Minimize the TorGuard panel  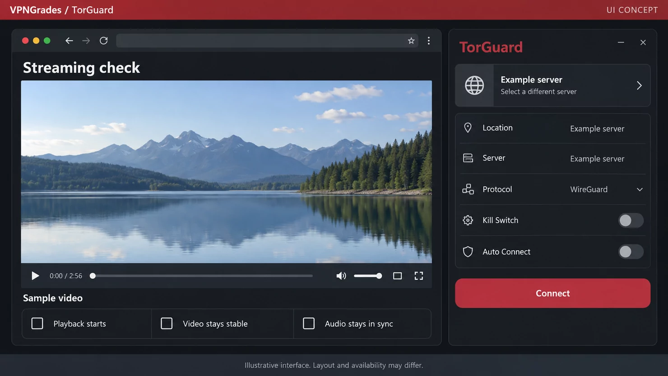[621, 42]
